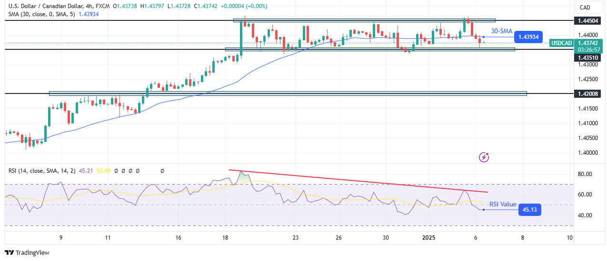The height and width of the screenshot is (261, 607).
Task: Click the 16 date label on the time axis
Action: [x=179, y=237]
